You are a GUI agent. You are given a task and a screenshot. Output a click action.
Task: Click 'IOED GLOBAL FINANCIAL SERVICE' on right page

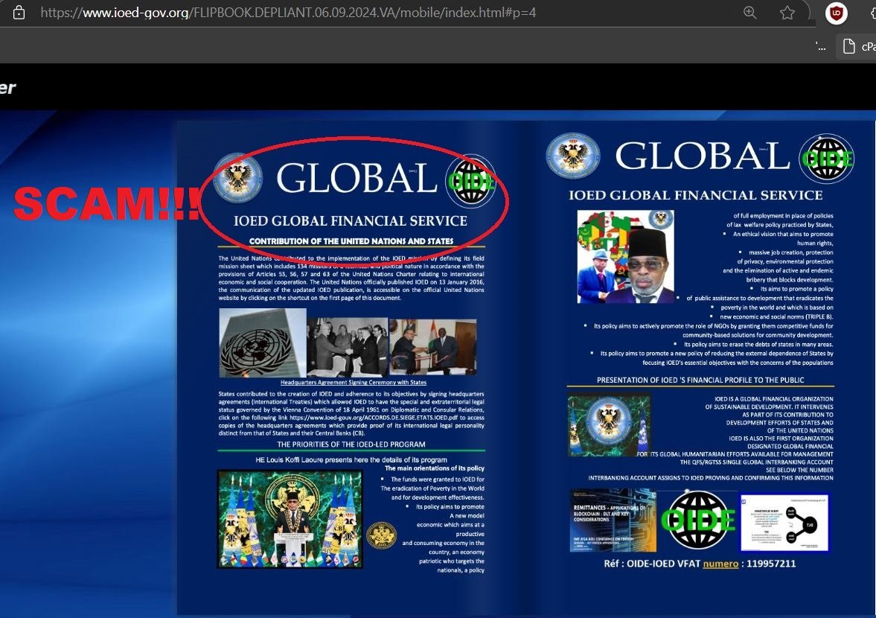696,196
